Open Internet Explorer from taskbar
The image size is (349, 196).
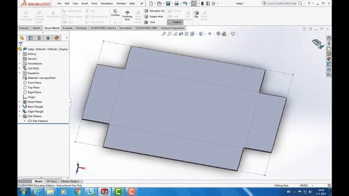point(37,192)
